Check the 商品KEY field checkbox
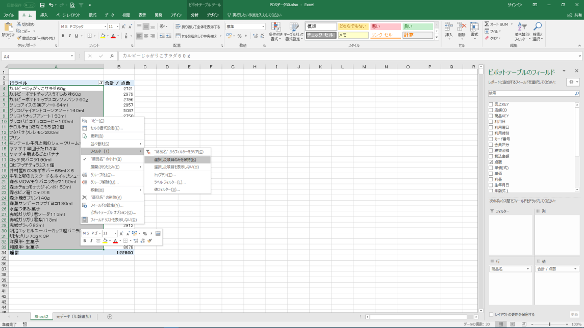Screen dimensions: 584x328 click(491, 116)
